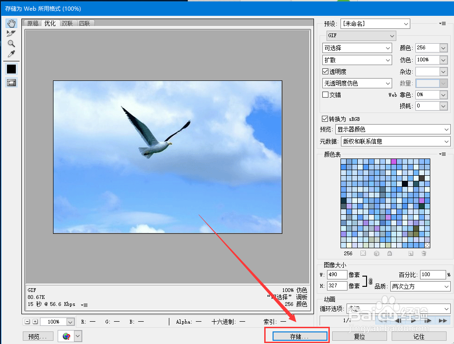Screen dimensions: 454x344
Task: Select the Slice Select tool
Action: (11, 33)
